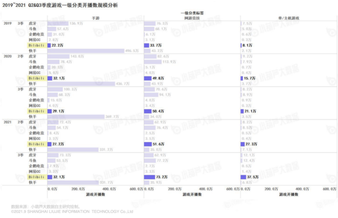Click the 73.2万 Bilibili value
The image size is (338, 218).
tap(162, 177)
